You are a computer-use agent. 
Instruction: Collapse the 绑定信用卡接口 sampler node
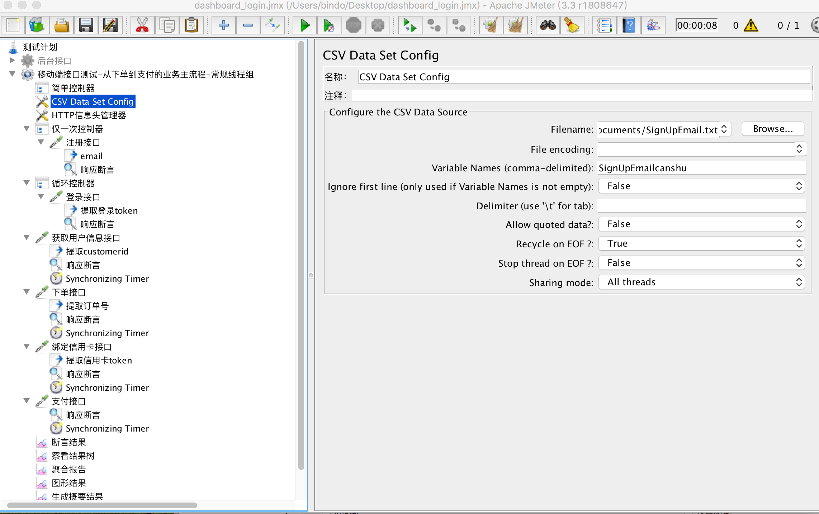click(27, 346)
